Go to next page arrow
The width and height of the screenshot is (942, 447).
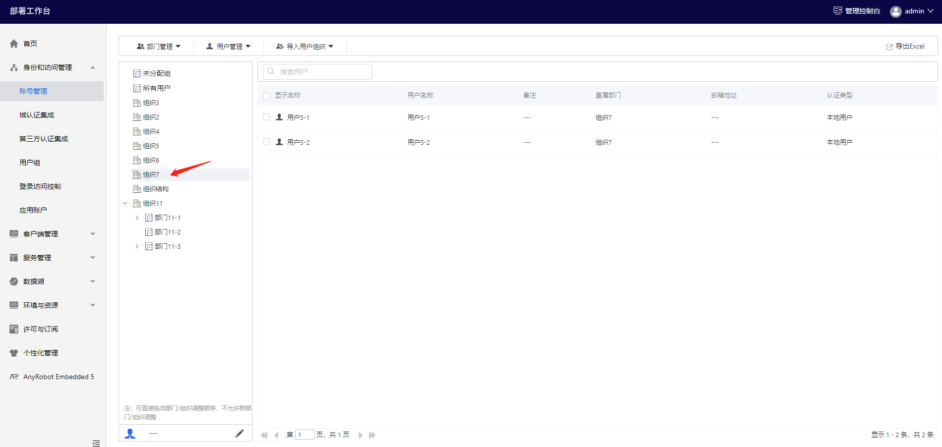click(x=361, y=435)
